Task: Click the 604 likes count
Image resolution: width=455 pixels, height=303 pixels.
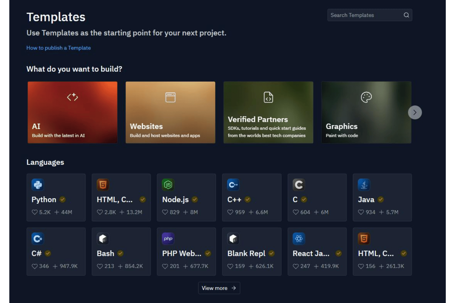Action: [305, 212]
